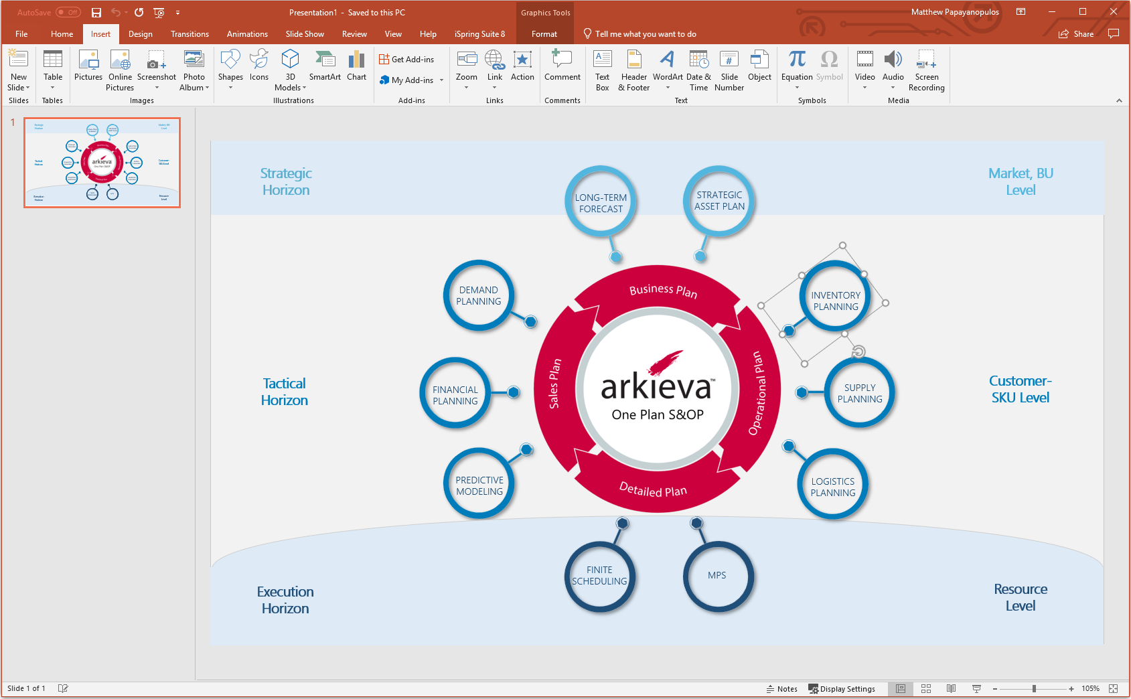
Task: Click the rotation handle of selected graphic
Action: coord(858,352)
